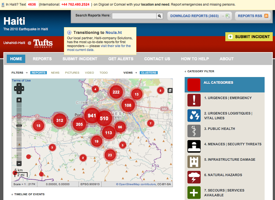
Task: Select the Public Health caduceus icon
Action: coord(194,131)
